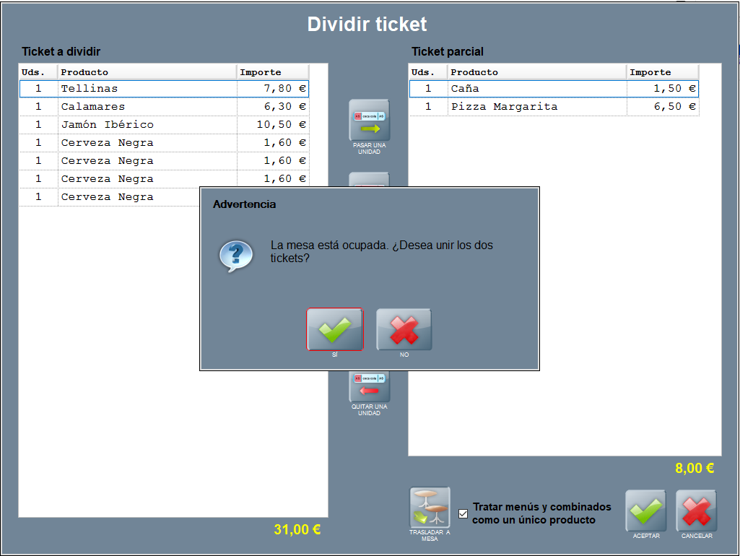Screen dimensions: 740x556
Task: Click the 10,50 € amount cell
Action: point(273,125)
